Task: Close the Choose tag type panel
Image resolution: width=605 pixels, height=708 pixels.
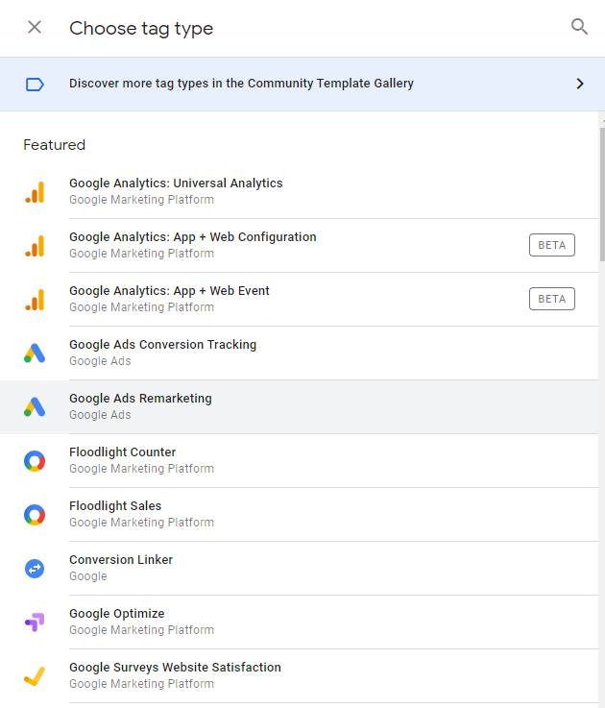Action: (35, 27)
